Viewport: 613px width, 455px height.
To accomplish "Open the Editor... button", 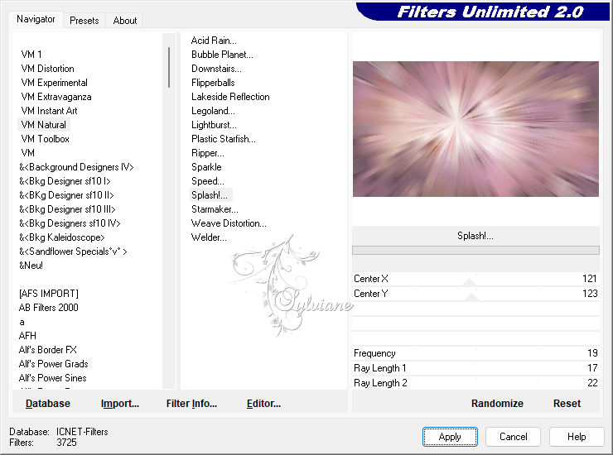I will click(x=264, y=404).
